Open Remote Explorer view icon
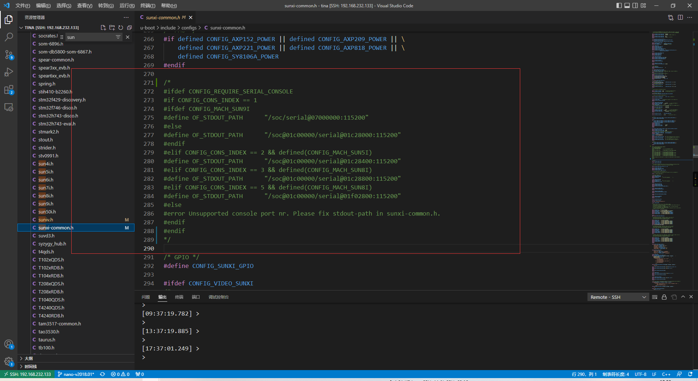 [x=9, y=107]
